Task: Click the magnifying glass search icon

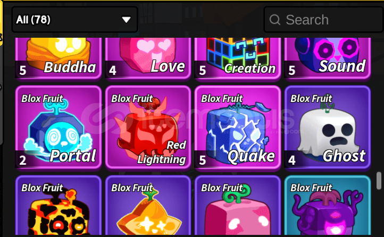Action: (275, 20)
